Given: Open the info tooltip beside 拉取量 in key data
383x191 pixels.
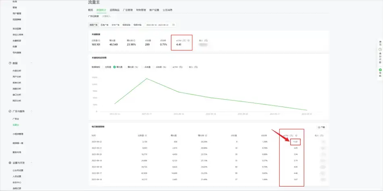Looking at the screenshot, I should tap(99, 41).
